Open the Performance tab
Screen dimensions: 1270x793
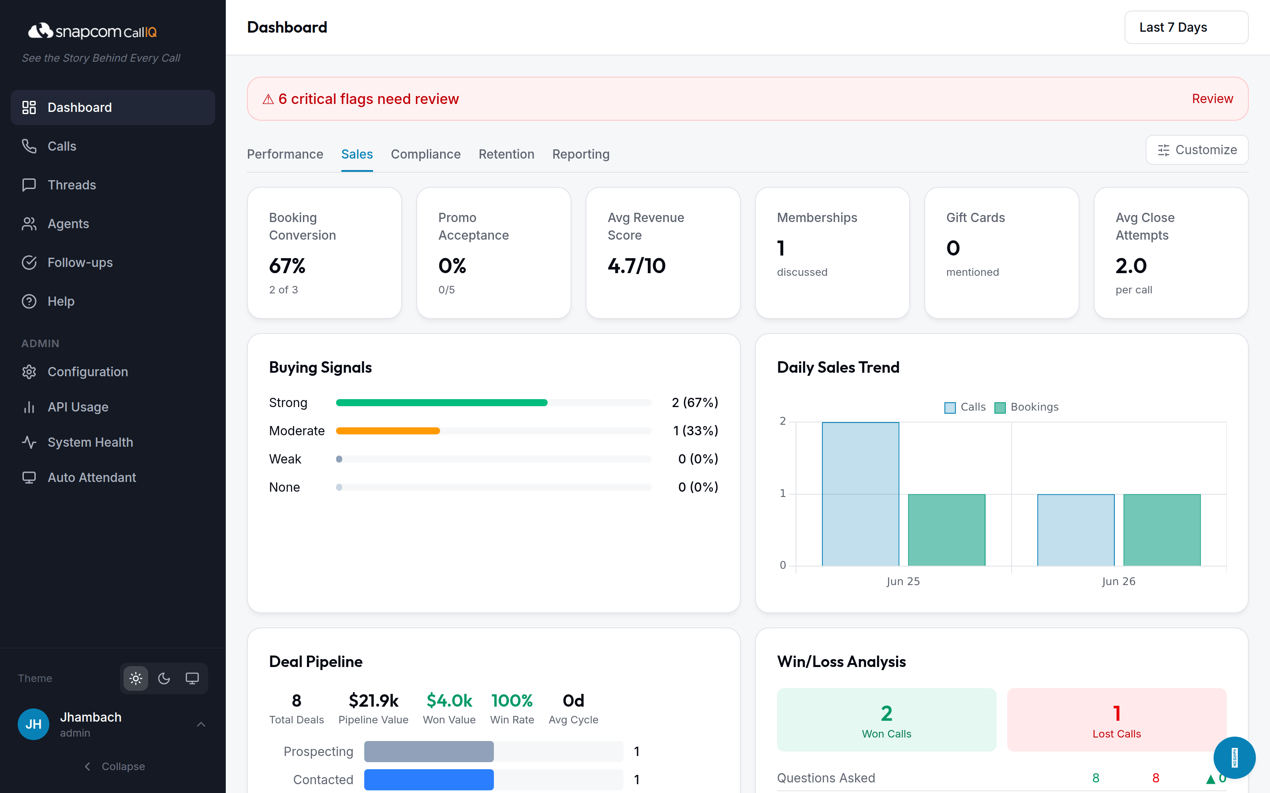(285, 154)
